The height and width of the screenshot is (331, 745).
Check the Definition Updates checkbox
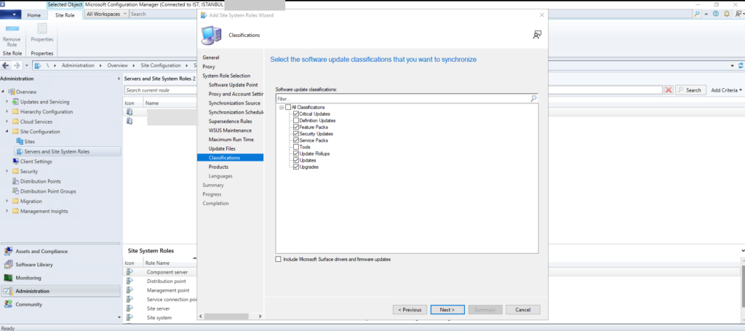tap(295, 120)
